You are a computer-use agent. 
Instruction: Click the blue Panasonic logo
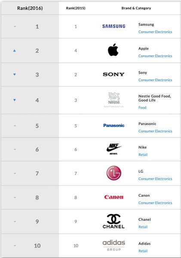114,126
